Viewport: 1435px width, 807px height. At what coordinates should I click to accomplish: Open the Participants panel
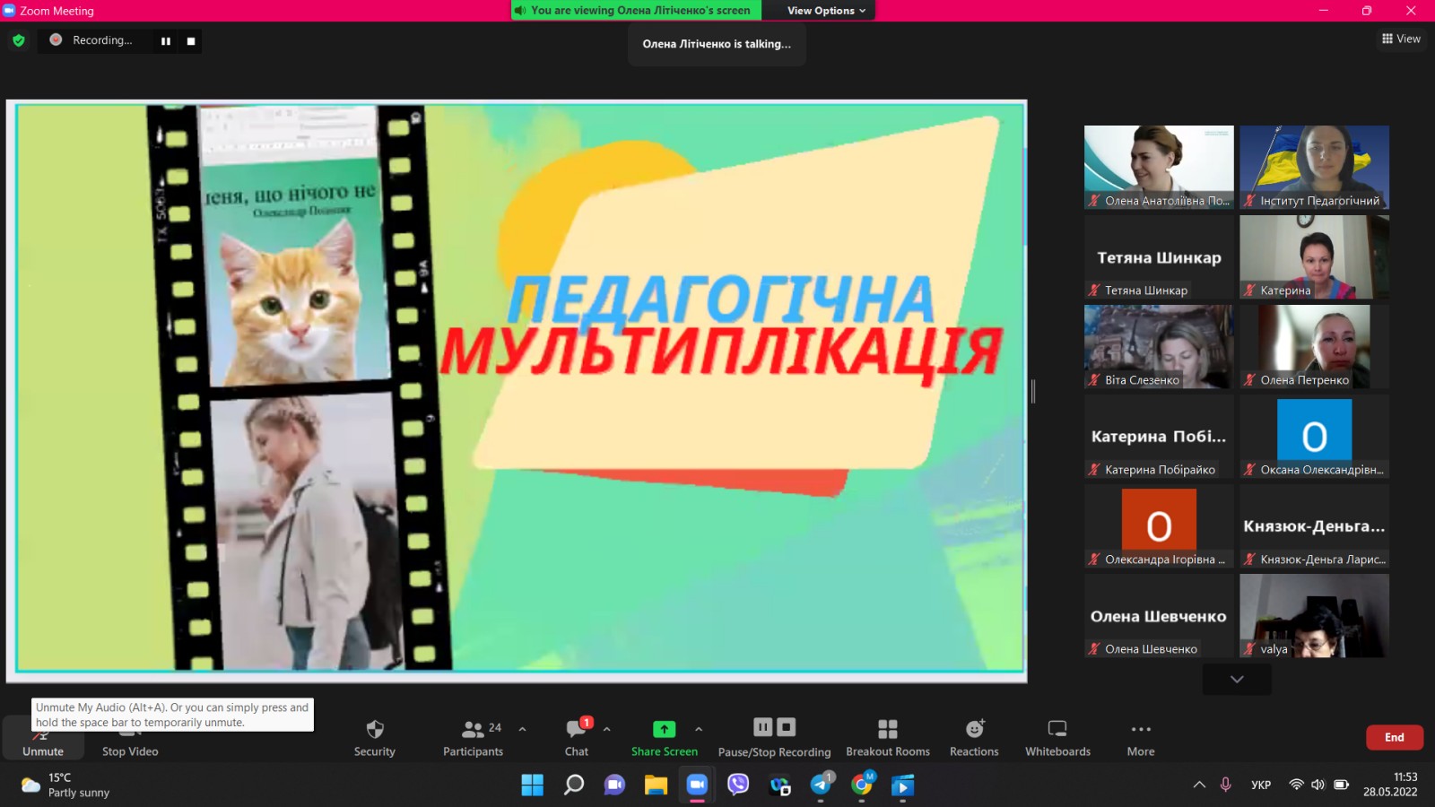pyautogui.click(x=473, y=735)
